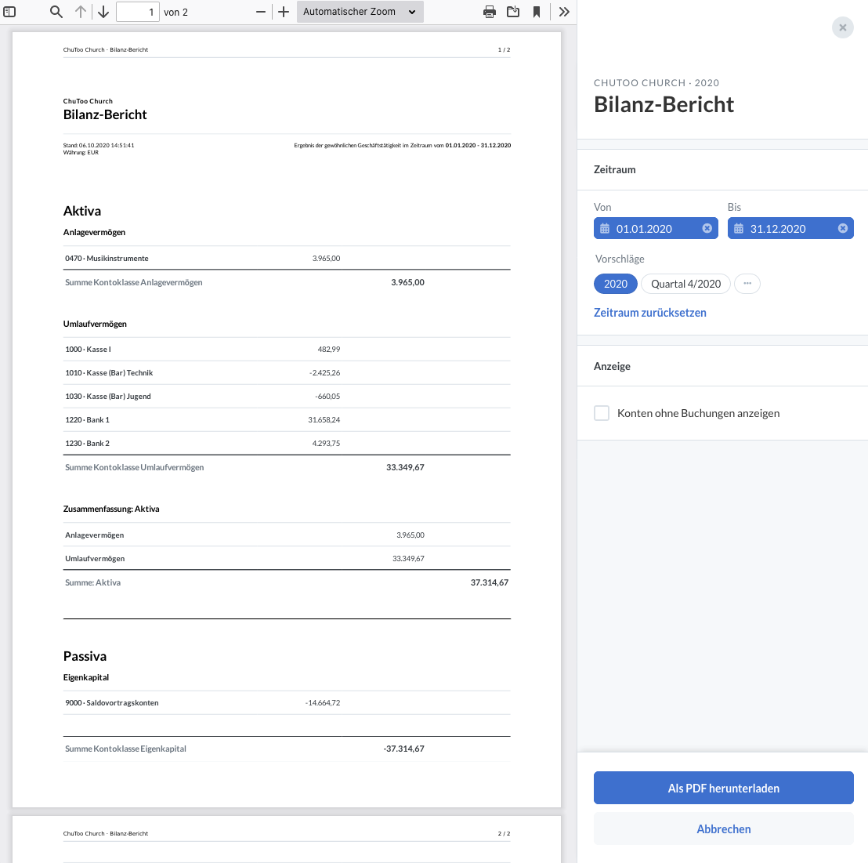868x863 pixels.
Task: Print the Bilanz-Bericht document
Action: pos(490,12)
